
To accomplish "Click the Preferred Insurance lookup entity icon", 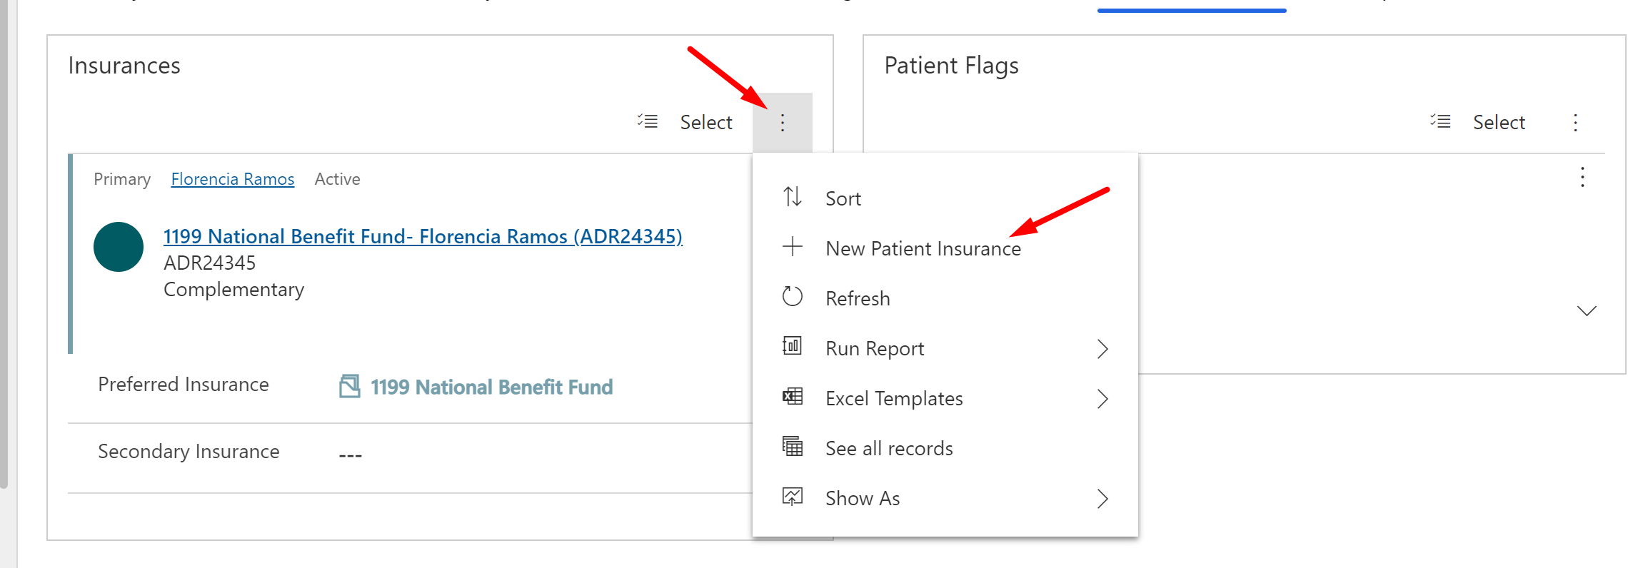I will 349,386.
